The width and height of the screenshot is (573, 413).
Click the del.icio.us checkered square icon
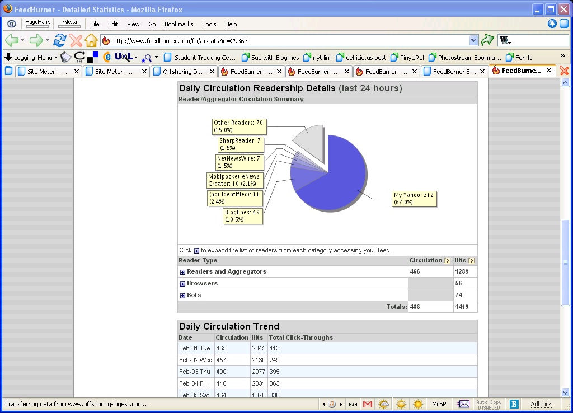point(93,58)
